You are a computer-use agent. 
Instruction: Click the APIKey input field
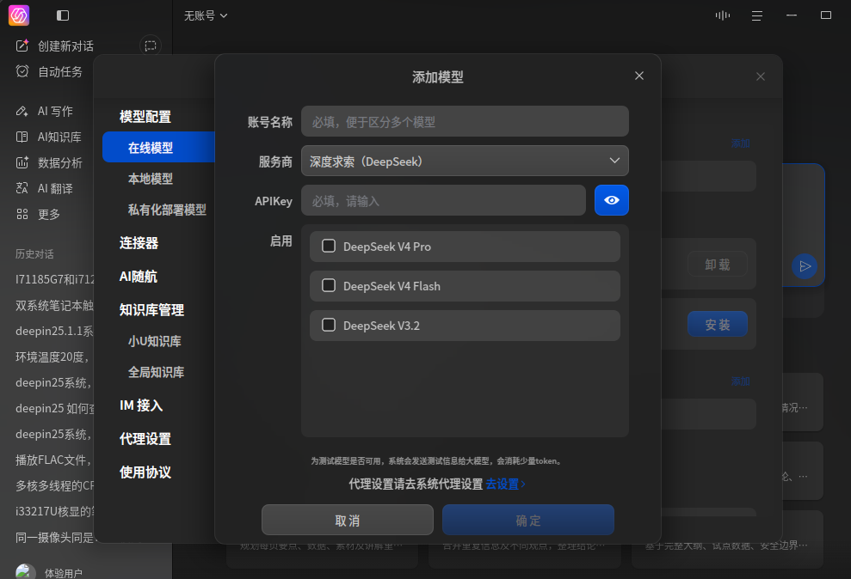pos(443,200)
